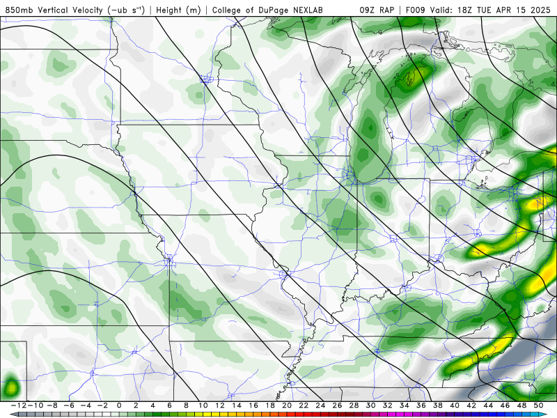This screenshot has width=557, height=418.
Task: Click the '20' color scale label
Action: 287,405
